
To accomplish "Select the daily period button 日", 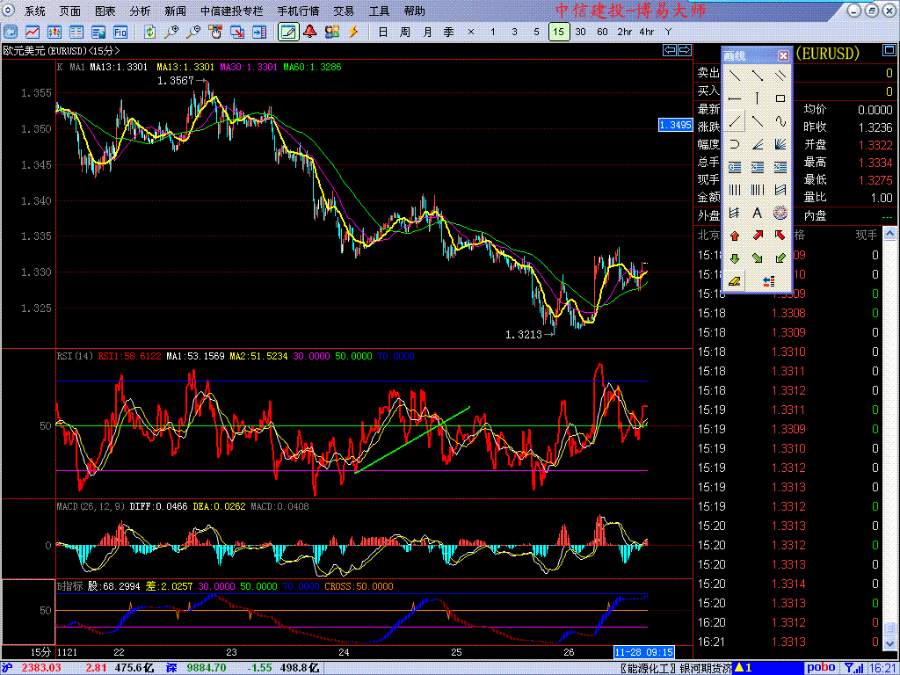I will [x=382, y=32].
